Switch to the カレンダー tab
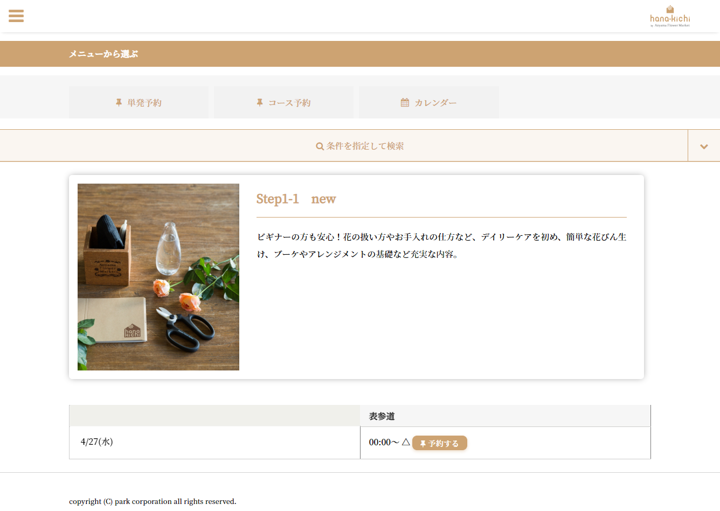The height and width of the screenshot is (511, 720). point(429,102)
